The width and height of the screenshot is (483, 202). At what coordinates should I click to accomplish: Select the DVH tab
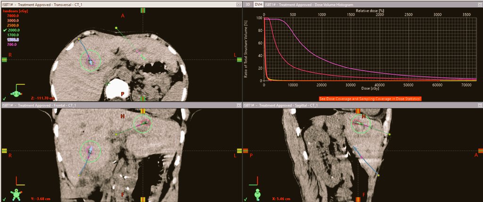point(258,4)
